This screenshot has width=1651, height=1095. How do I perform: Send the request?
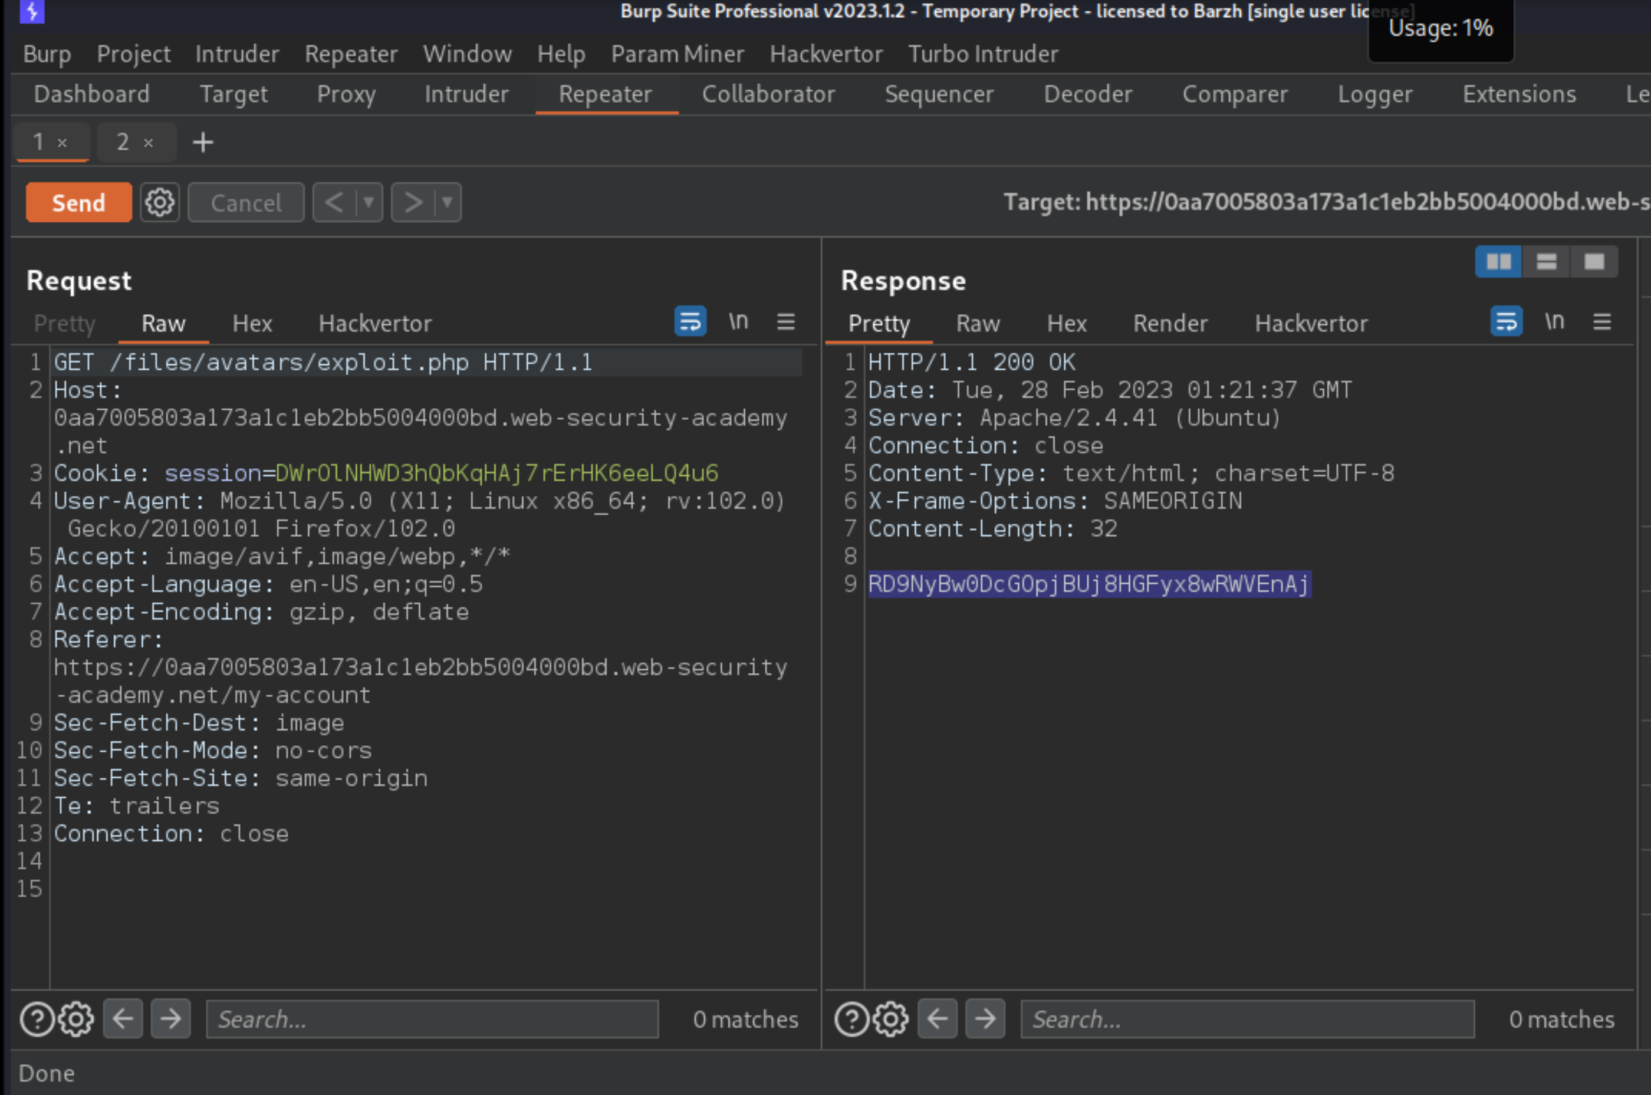[x=78, y=202]
